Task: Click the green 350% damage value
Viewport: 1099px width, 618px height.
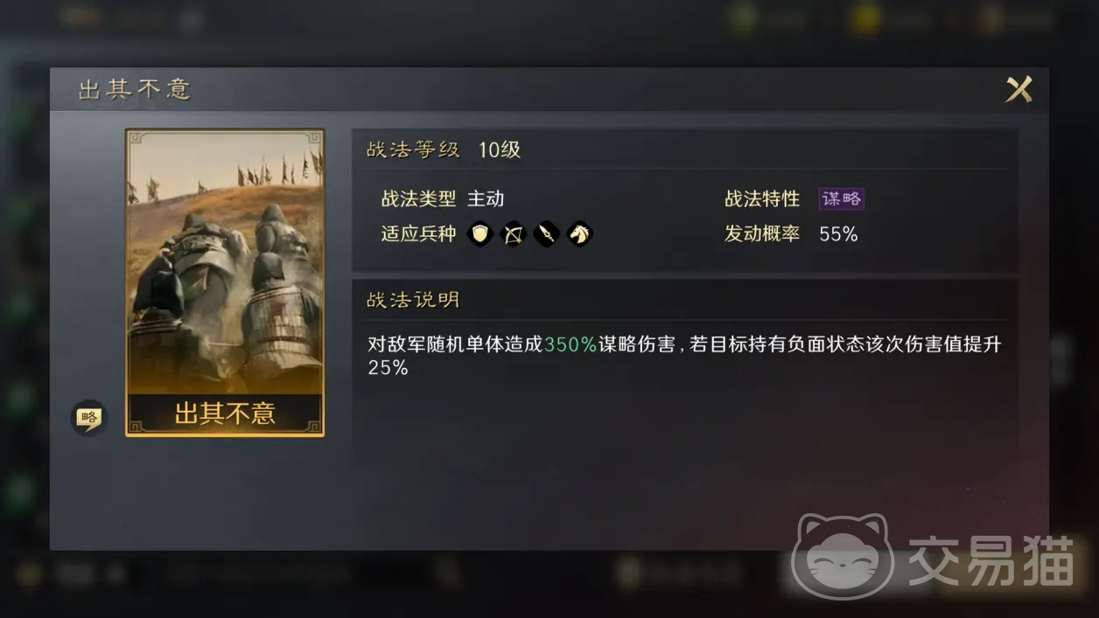Action: pyautogui.click(x=570, y=344)
